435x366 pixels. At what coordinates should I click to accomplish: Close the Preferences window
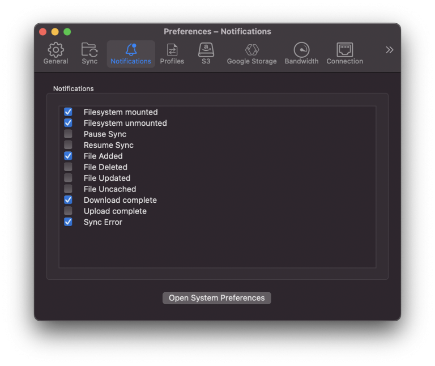click(x=43, y=32)
